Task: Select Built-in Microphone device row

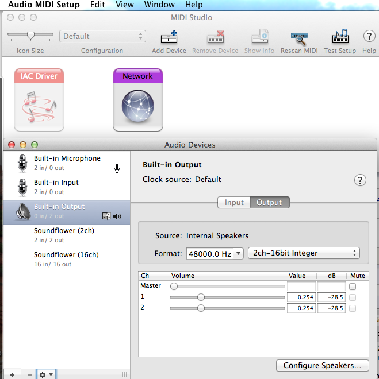Action: (x=67, y=164)
